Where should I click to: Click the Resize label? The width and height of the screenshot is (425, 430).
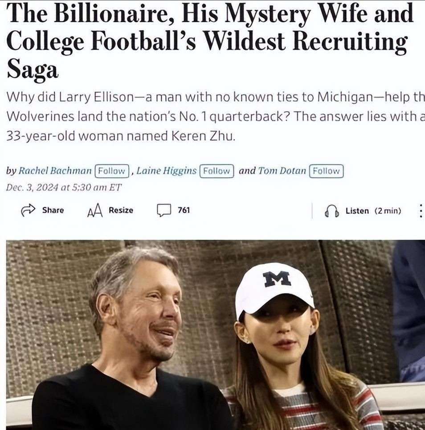pyautogui.click(x=121, y=210)
